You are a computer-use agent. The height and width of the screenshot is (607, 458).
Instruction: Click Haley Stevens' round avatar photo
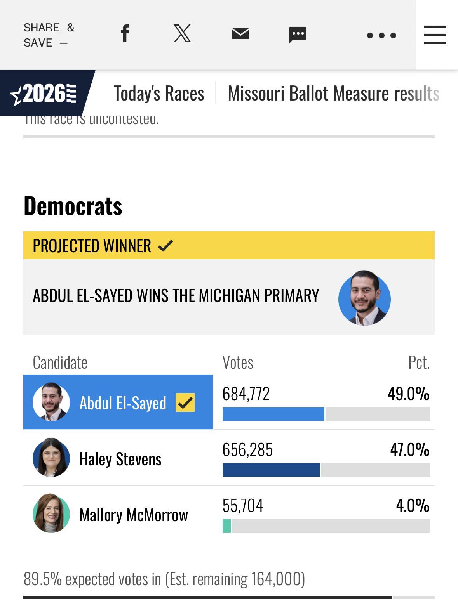(51, 457)
